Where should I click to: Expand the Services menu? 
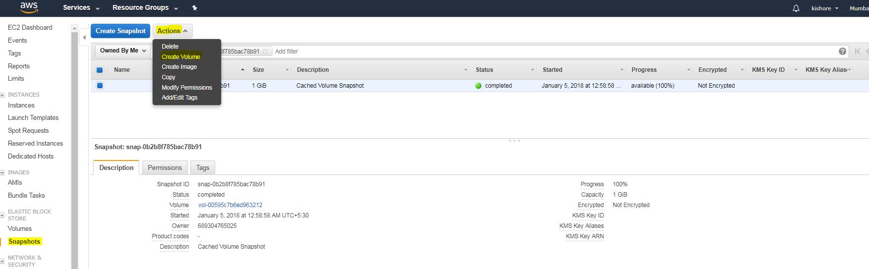tap(81, 8)
